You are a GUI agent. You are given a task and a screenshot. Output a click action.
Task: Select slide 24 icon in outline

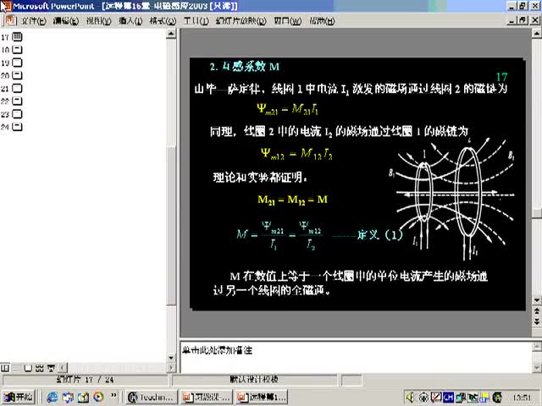click(x=17, y=127)
